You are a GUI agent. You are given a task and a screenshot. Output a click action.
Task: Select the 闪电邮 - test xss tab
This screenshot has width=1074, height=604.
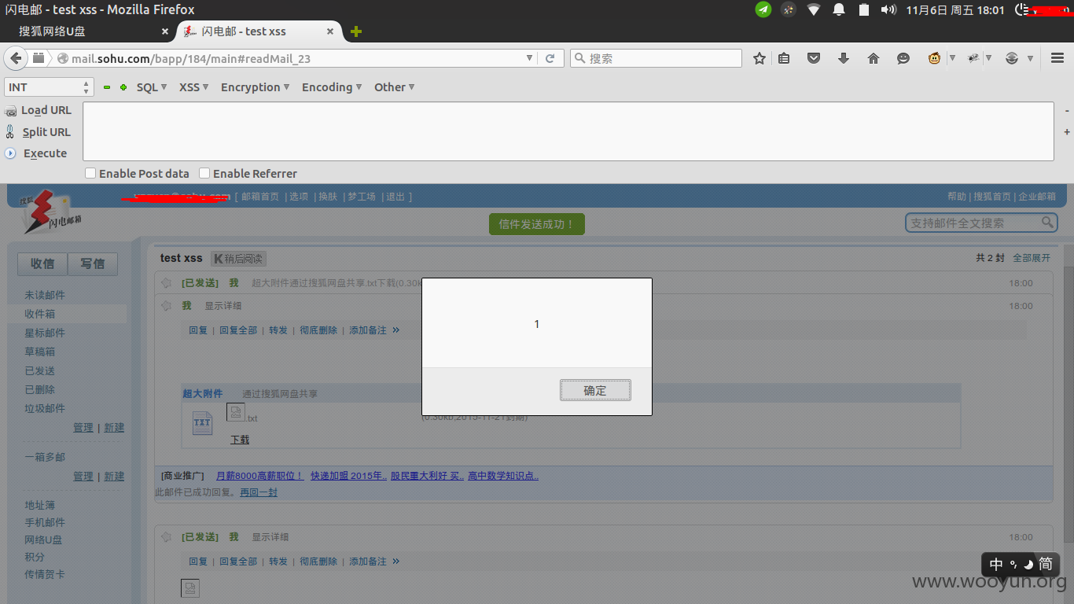click(258, 31)
